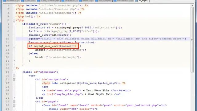Click the <br> tag on line 23
The height and width of the screenshot is (111, 197).
point(45,87)
